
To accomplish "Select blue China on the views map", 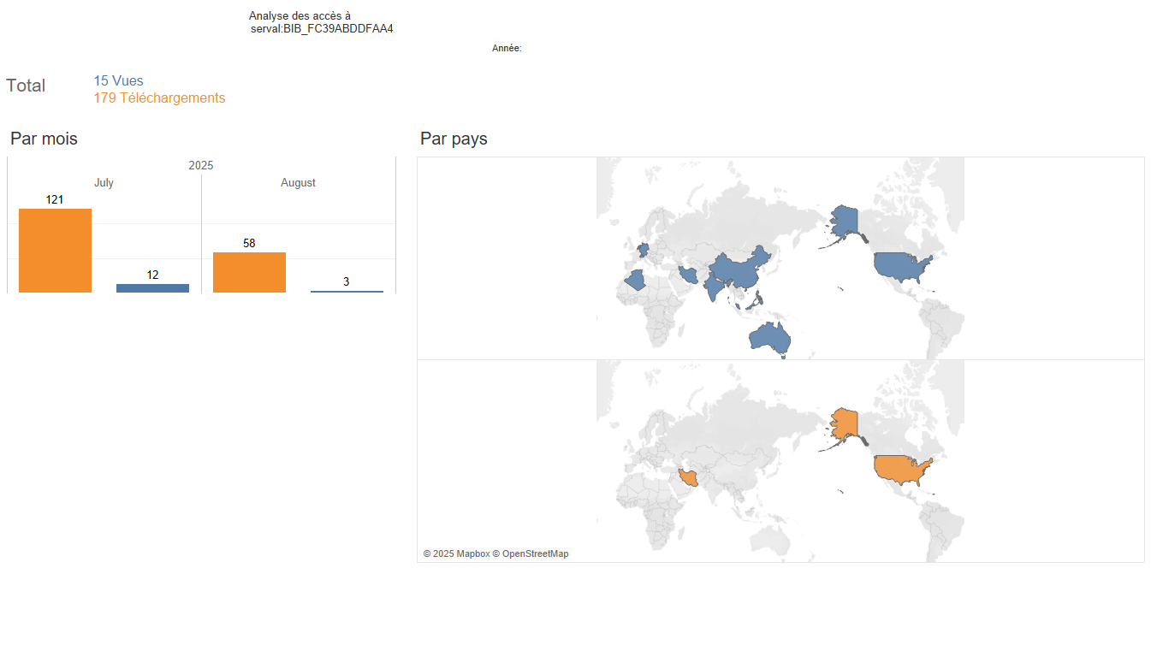I will tap(736, 268).
